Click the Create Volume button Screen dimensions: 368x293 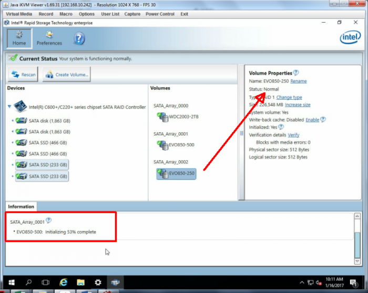click(x=67, y=75)
